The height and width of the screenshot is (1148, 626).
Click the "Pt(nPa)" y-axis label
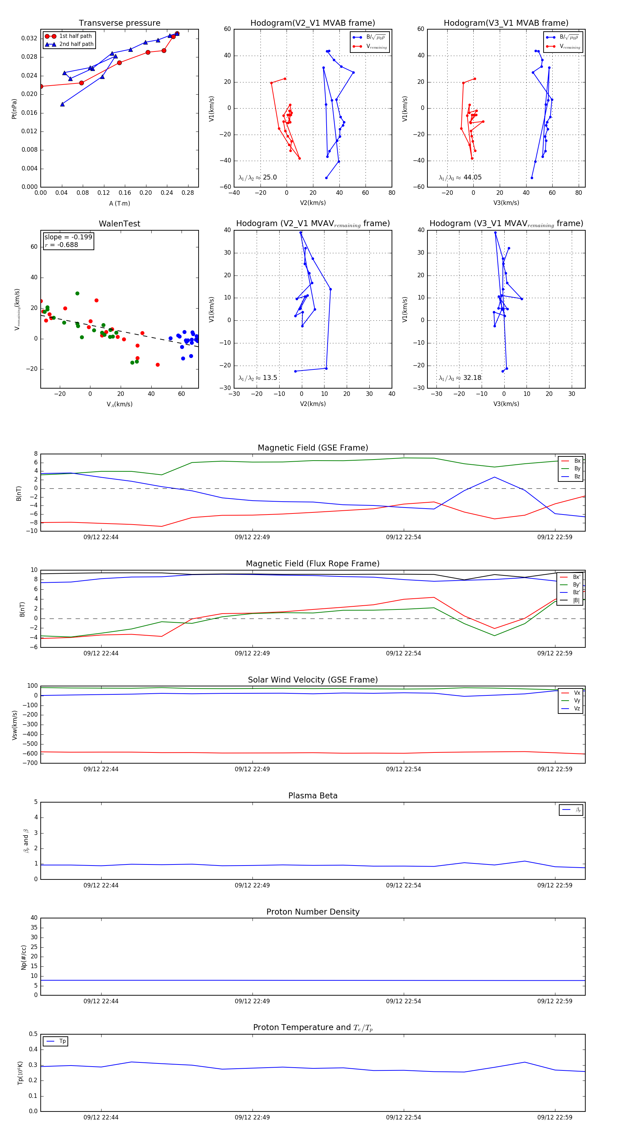click(x=14, y=109)
